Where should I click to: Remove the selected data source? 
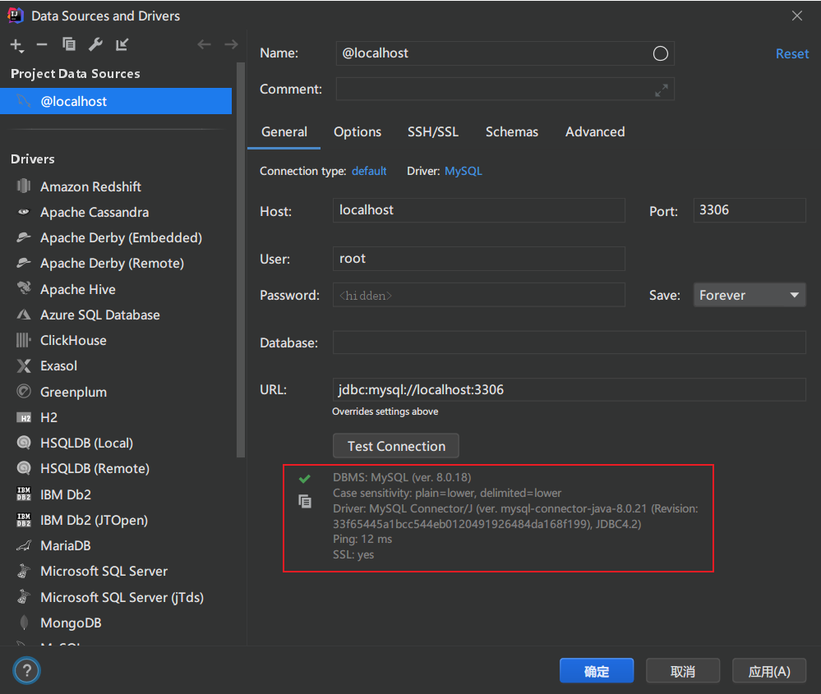point(43,45)
